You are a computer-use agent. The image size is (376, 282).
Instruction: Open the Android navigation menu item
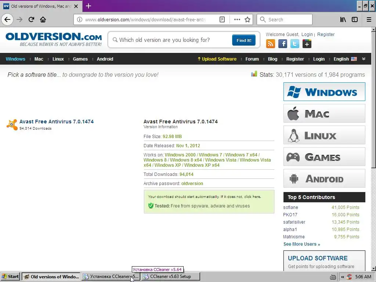[105, 59]
